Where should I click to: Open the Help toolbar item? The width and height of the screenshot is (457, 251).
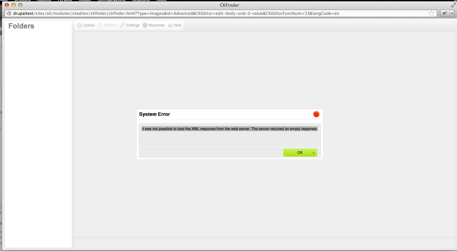click(x=174, y=25)
